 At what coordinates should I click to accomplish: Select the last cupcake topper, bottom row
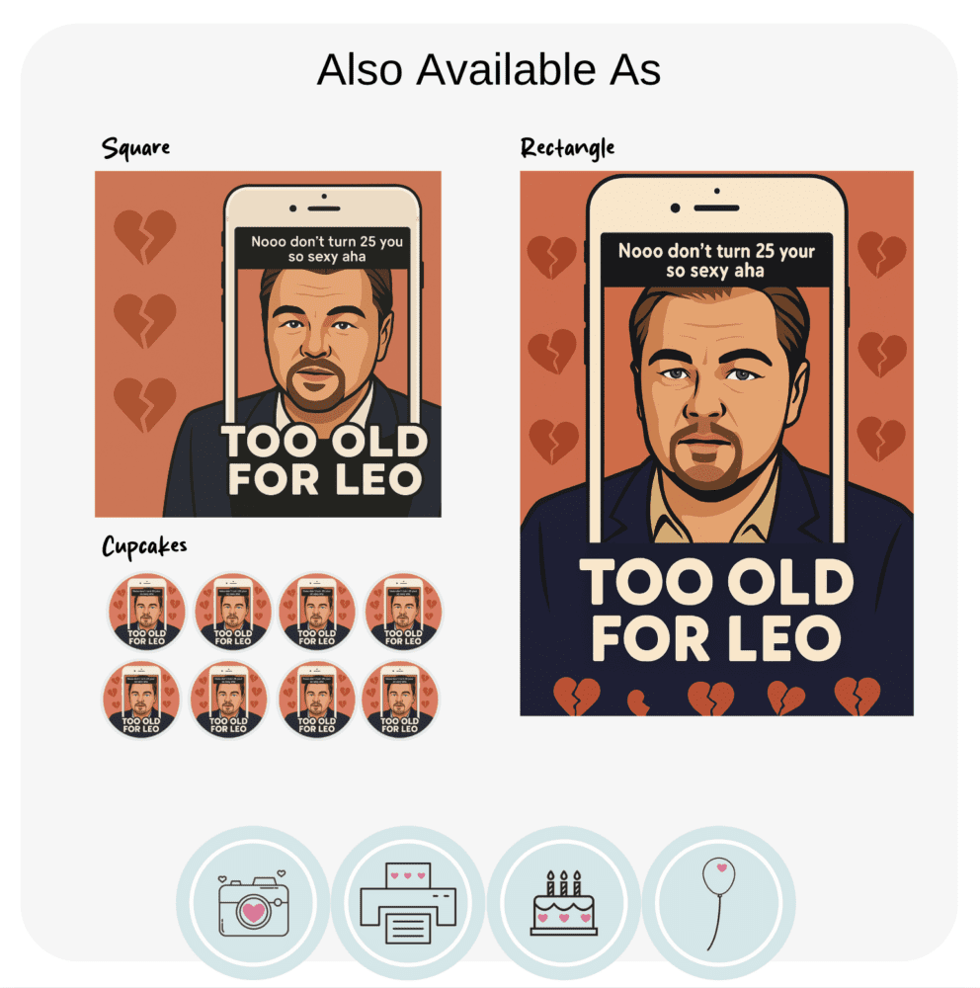pyautogui.click(x=400, y=699)
